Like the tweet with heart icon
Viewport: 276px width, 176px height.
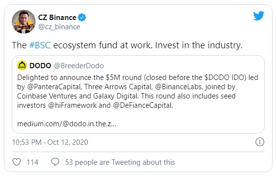17,162
